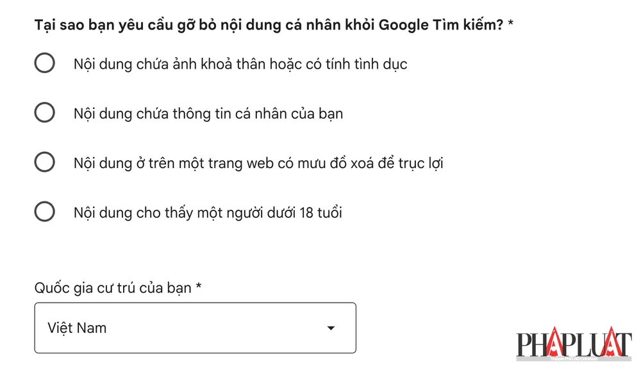Click the dropdown arrow next to Việt Nam
The width and height of the screenshot is (641, 370).
[x=330, y=328]
